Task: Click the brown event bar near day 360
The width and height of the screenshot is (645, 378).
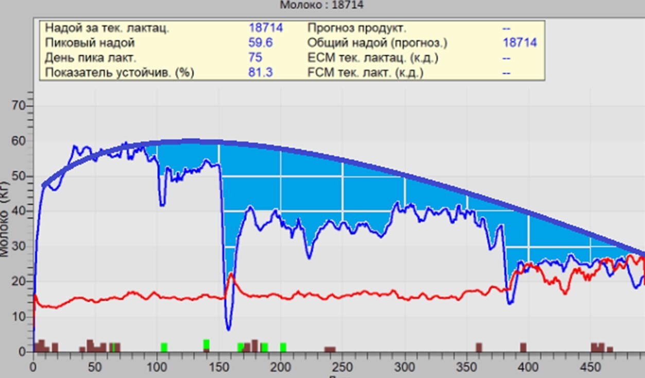Action: click(479, 347)
